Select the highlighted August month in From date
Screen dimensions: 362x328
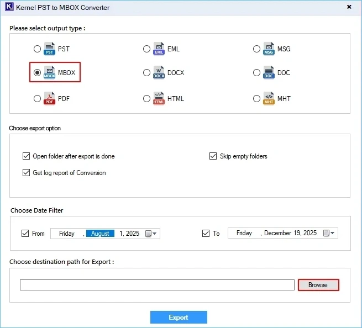[100, 234]
